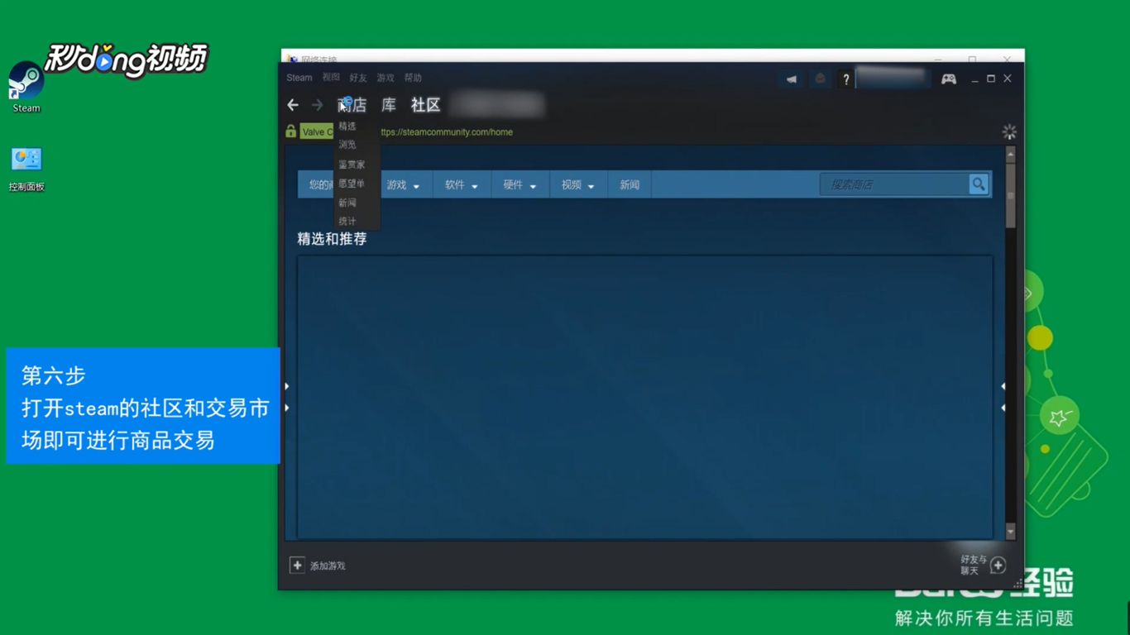Open the 视图 menu

(331, 78)
